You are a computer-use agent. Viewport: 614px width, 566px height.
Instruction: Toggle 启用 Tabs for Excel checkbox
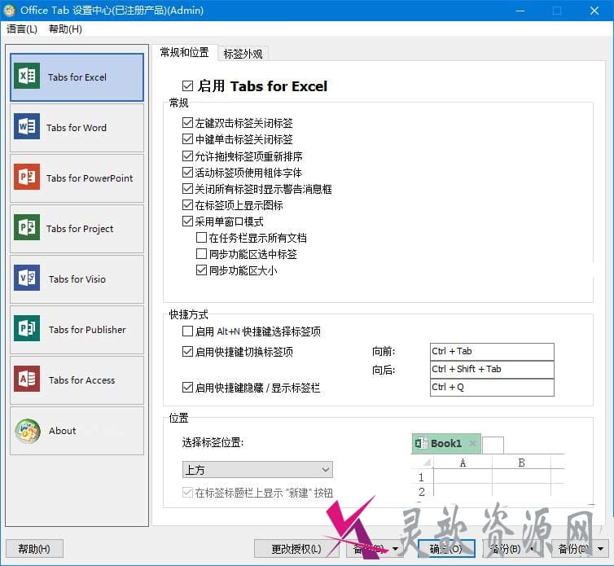[x=187, y=86]
